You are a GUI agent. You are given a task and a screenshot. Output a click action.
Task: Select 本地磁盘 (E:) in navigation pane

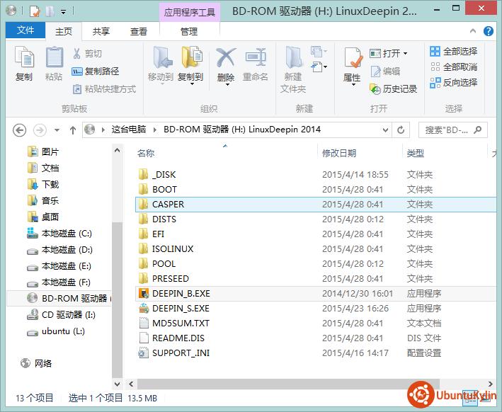[59, 266]
